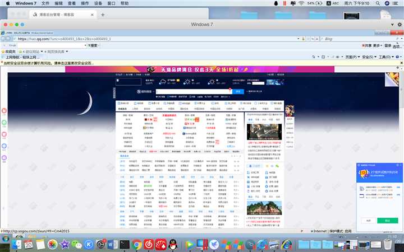Expand the Google toolbar search dropdown
This screenshot has width=404, height=252.
85,45
